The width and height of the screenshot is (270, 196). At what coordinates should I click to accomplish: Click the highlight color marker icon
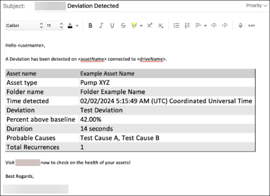point(134,26)
